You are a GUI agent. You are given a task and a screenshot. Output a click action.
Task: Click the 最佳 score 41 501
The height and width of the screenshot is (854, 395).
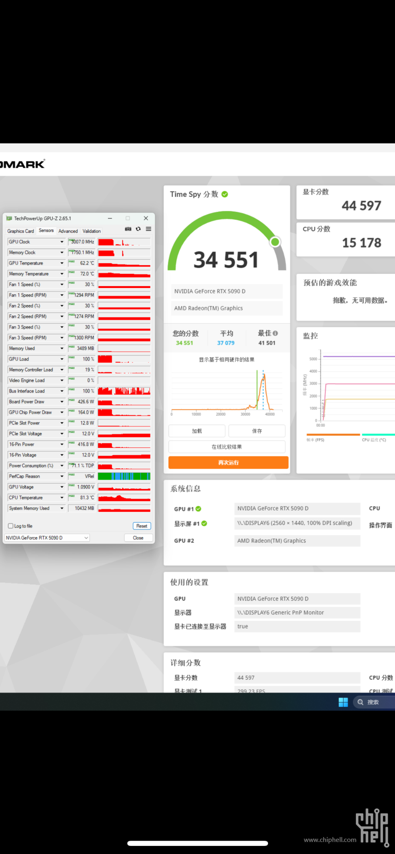point(267,343)
